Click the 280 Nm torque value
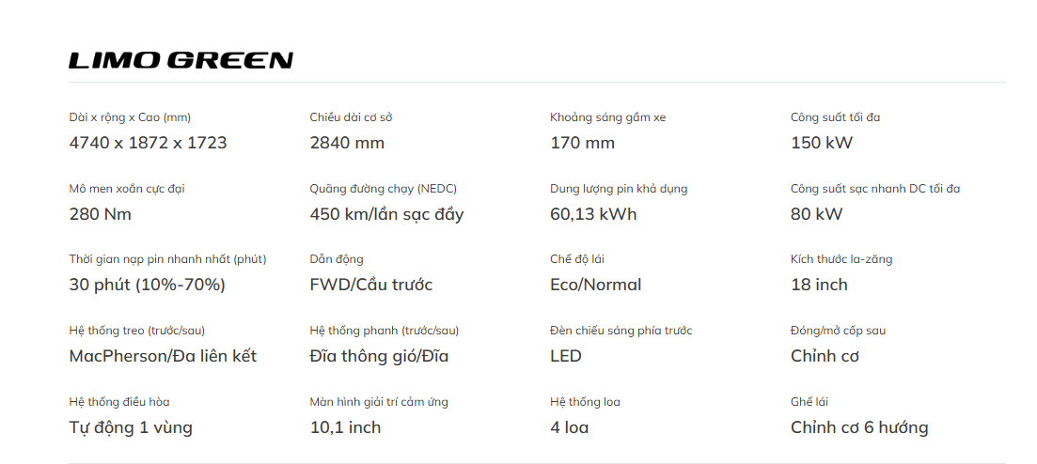The height and width of the screenshot is (464, 1037). click(x=101, y=214)
